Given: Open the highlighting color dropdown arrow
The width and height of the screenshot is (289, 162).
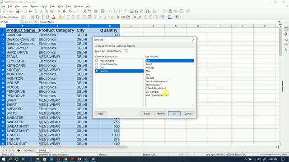Looking at the screenshot, I should 63,17.
